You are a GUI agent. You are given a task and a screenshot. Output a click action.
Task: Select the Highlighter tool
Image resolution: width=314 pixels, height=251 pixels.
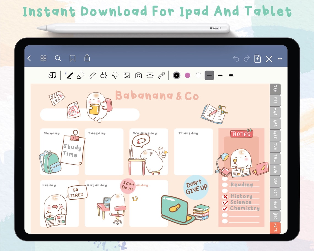coord(93,75)
